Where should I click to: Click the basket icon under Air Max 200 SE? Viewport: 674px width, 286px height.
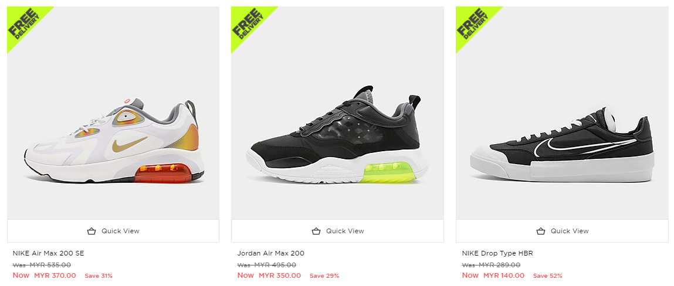tap(91, 231)
